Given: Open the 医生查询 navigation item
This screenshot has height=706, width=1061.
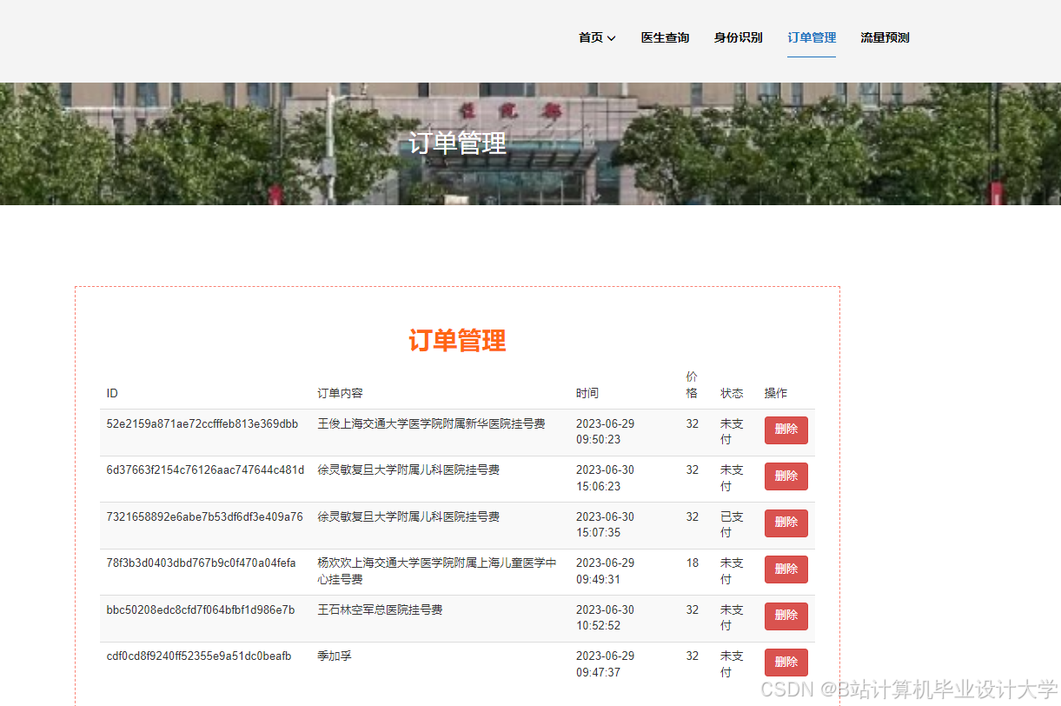Looking at the screenshot, I should click(x=664, y=37).
